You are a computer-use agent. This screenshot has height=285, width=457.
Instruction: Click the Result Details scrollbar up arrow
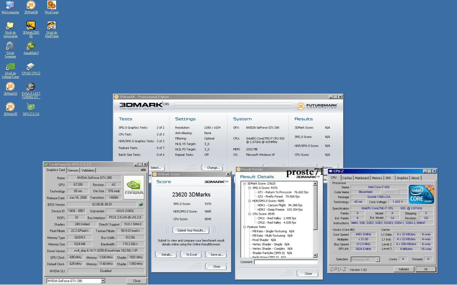(315, 184)
